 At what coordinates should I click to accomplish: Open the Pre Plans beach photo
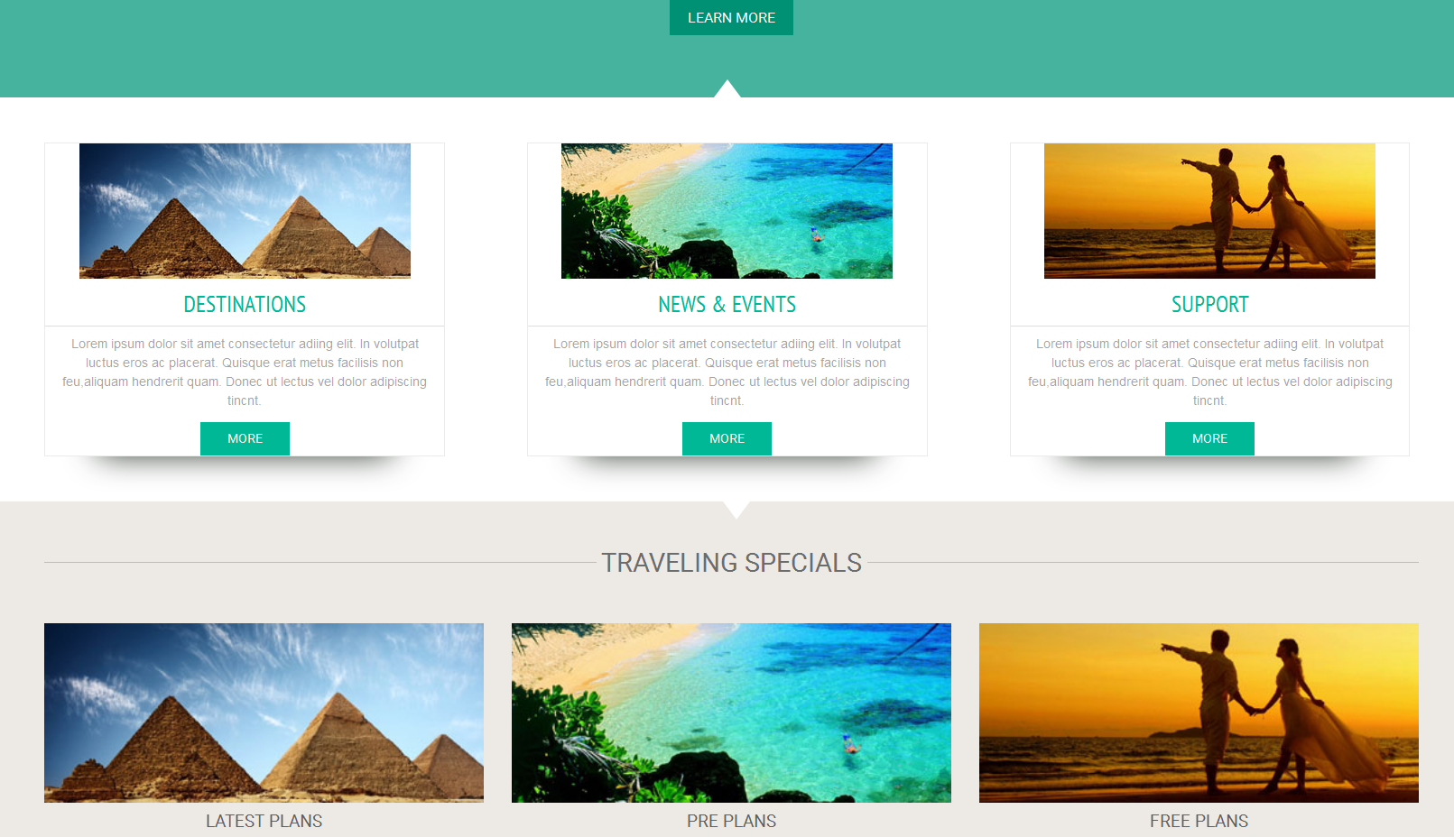pos(731,713)
